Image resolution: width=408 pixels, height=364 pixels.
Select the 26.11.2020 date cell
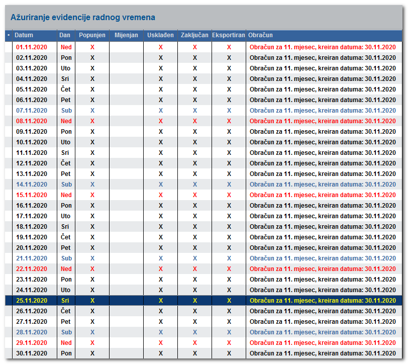coord(32,311)
